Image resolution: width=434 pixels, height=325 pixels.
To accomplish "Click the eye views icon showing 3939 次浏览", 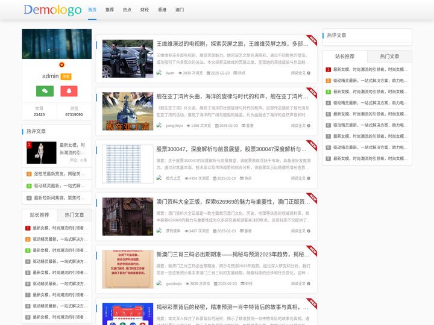I will pyautogui.click(x=180, y=73).
